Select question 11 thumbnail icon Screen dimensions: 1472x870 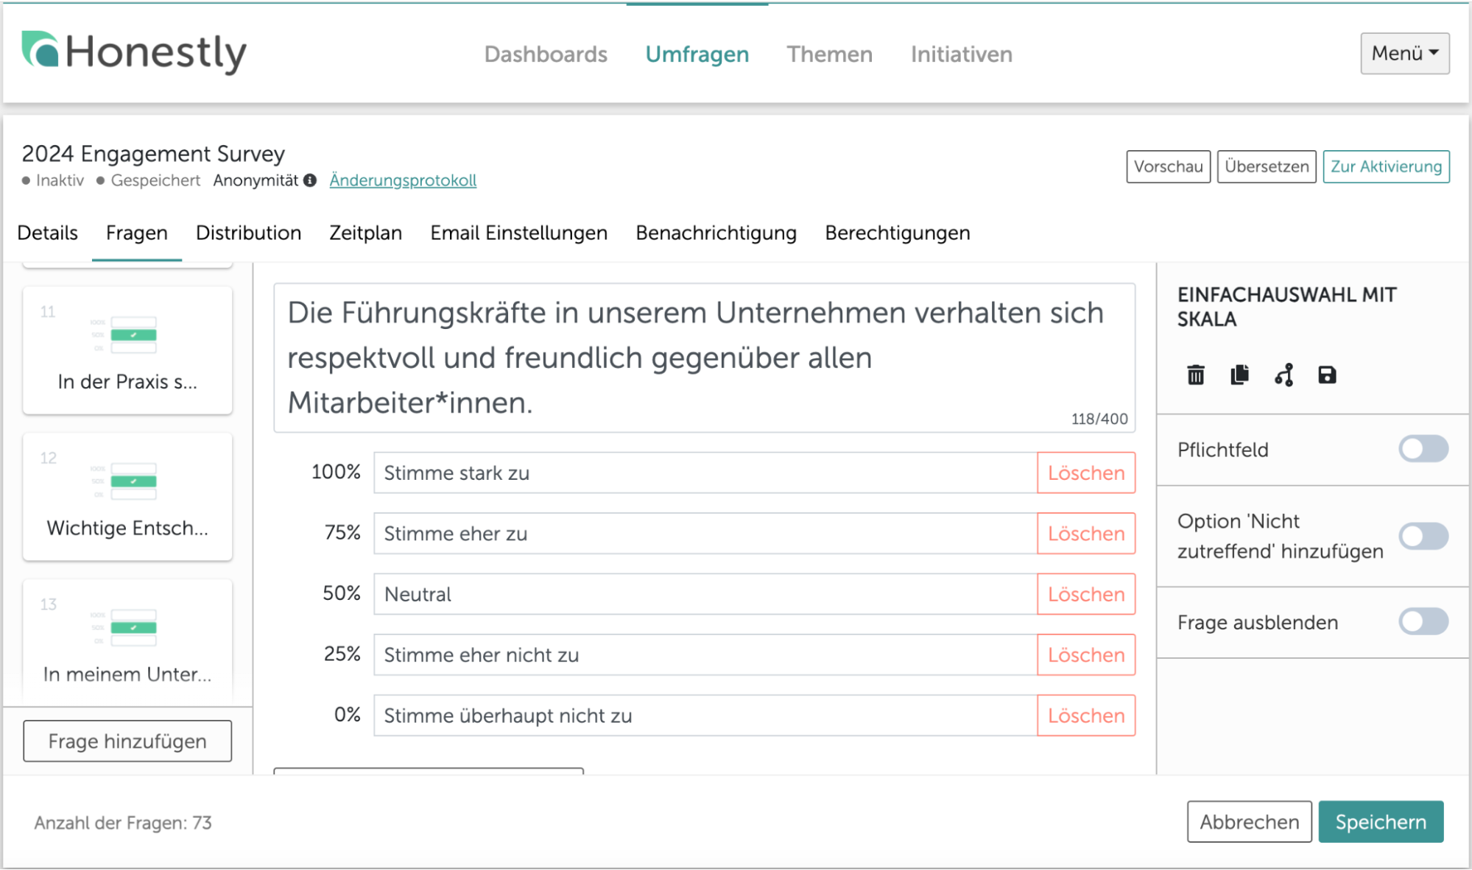point(133,335)
